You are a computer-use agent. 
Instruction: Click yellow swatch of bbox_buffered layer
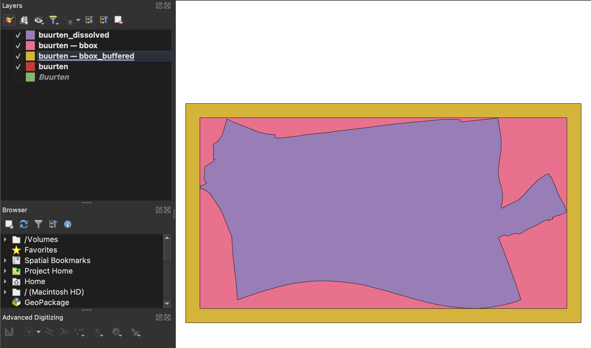[30, 56]
